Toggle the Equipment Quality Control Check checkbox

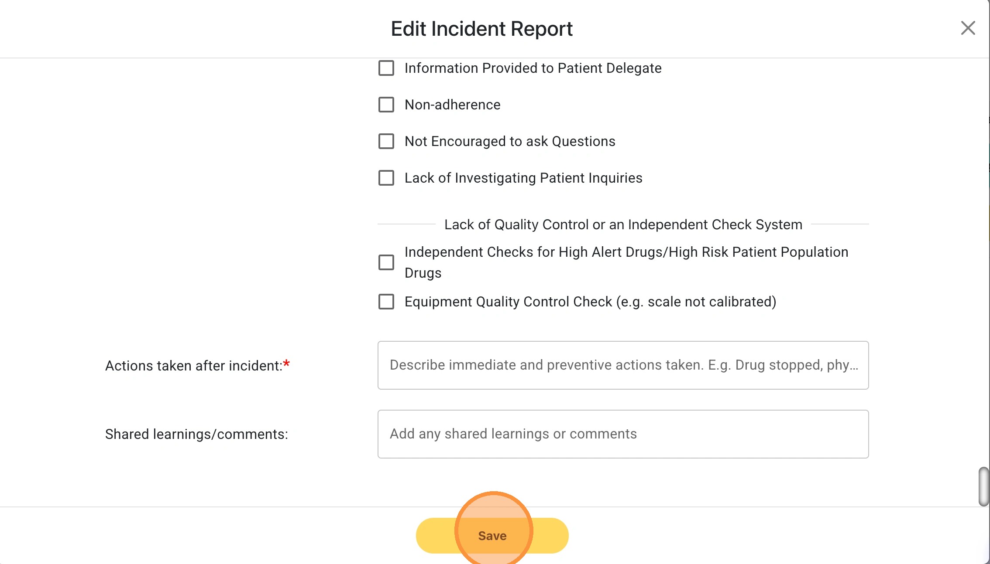click(x=386, y=302)
